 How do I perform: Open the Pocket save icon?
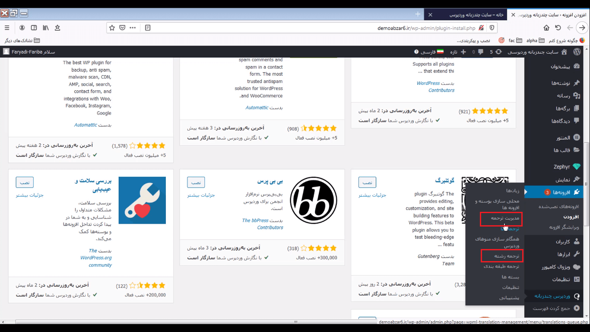[x=123, y=28]
